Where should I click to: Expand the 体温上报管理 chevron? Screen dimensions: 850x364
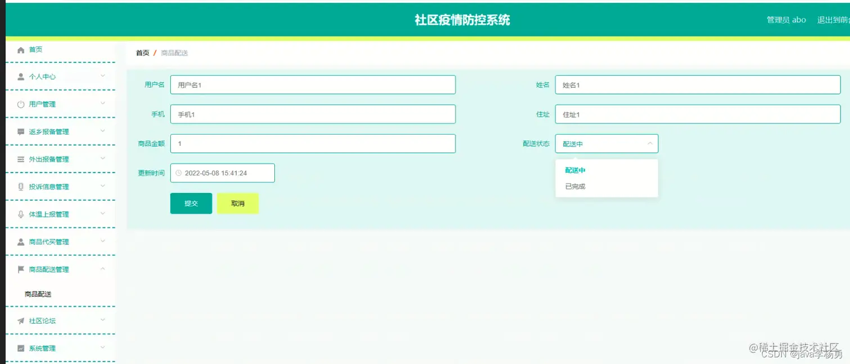pyautogui.click(x=103, y=213)
